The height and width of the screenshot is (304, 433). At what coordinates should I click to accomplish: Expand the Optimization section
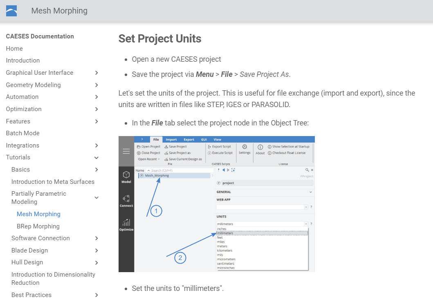96,109
